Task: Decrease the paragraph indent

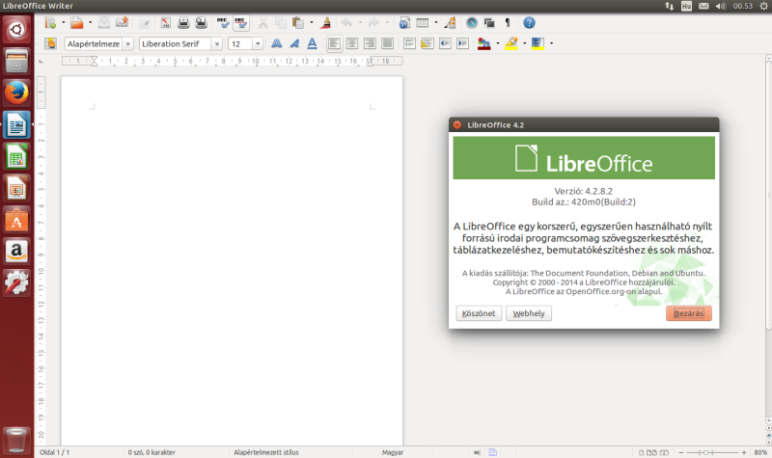Action: point(445,43)
